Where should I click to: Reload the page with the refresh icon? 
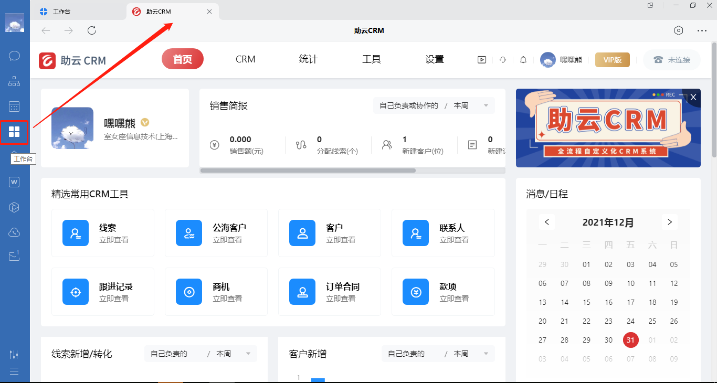click(92, 30)
